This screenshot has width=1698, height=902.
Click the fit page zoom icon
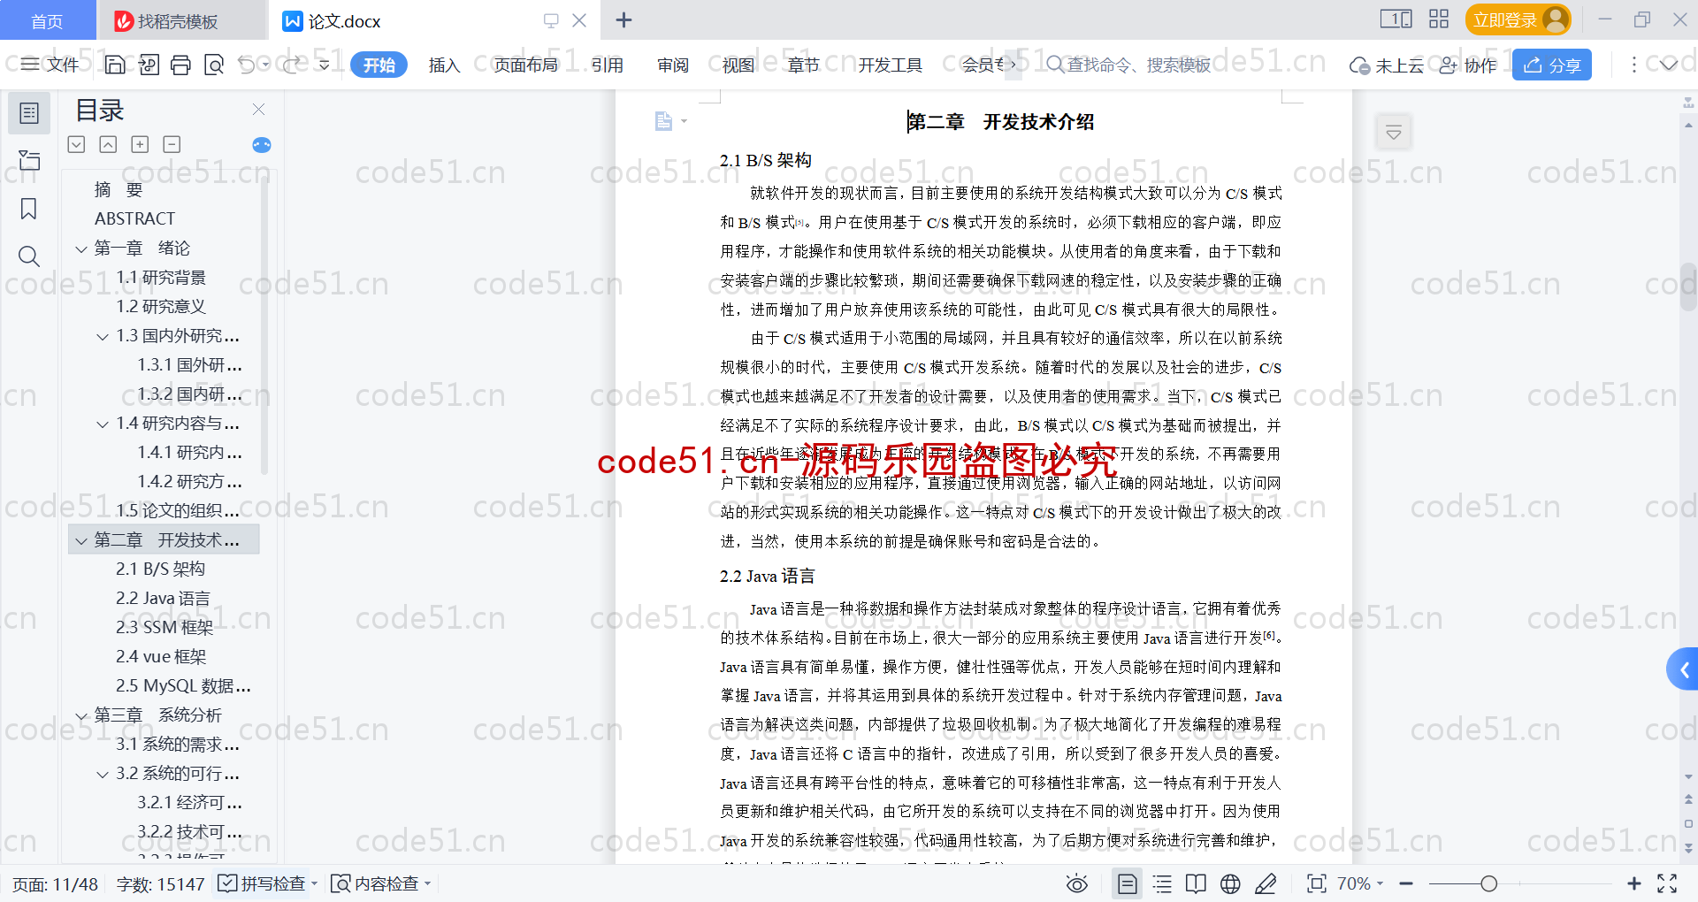coord(1316,883)
